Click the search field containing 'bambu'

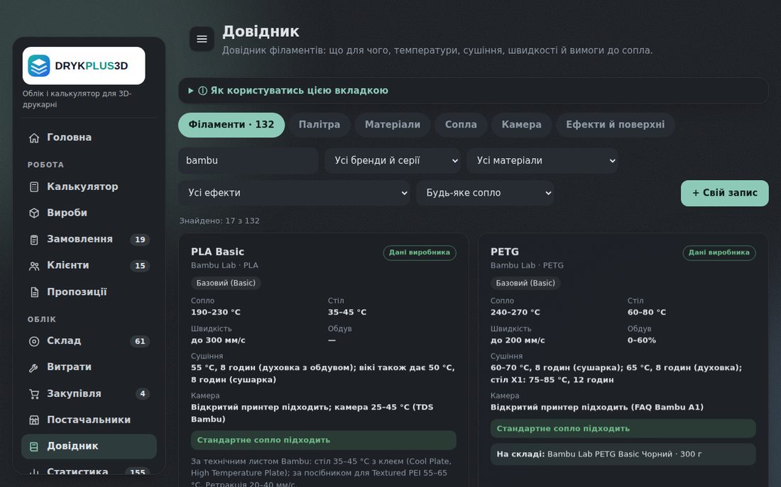(x=248, y=161)
